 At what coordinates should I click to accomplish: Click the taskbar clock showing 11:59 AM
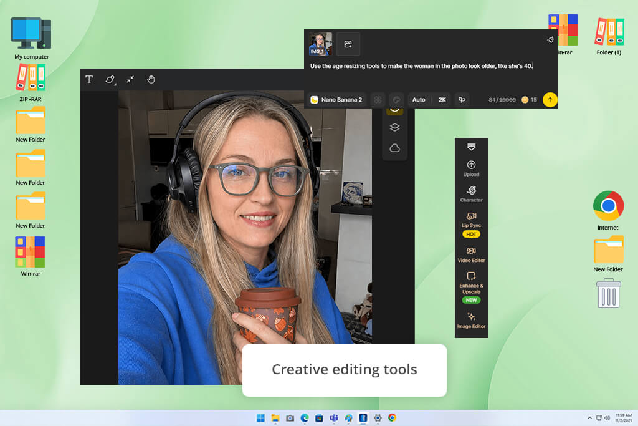(x=623, y=418)
